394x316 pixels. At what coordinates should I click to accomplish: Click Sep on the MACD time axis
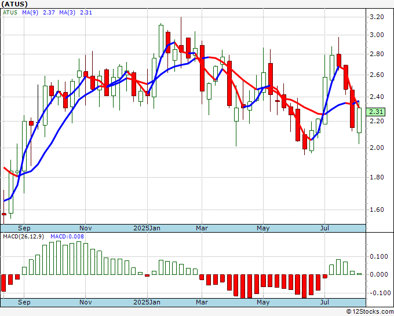(x=24, y=302)
